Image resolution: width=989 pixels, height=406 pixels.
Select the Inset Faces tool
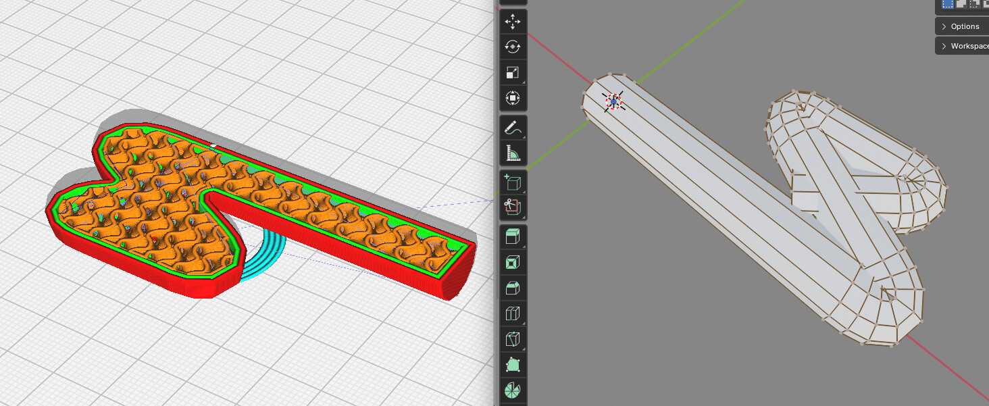click(513, 263)
